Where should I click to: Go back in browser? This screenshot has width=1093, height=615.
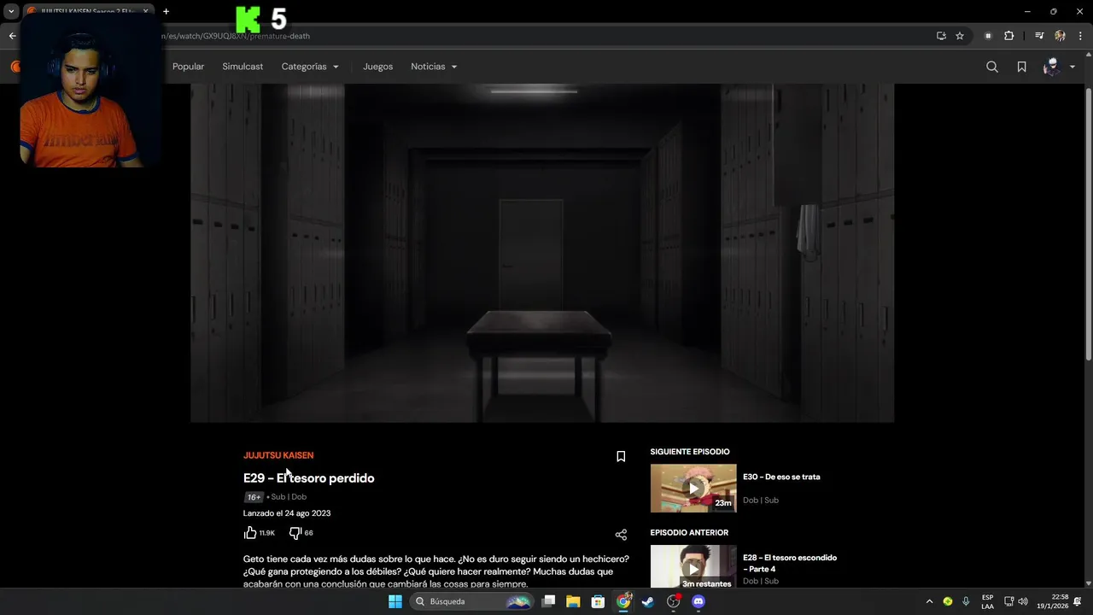tap(12, 36)
